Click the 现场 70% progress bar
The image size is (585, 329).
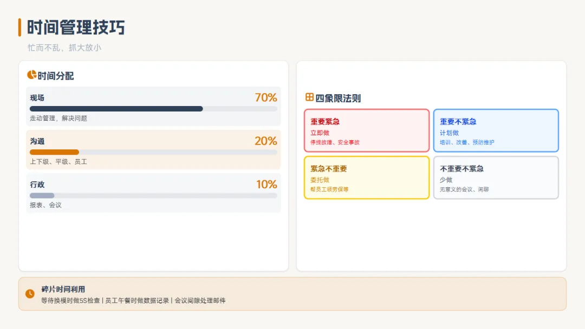coord(153,109)
